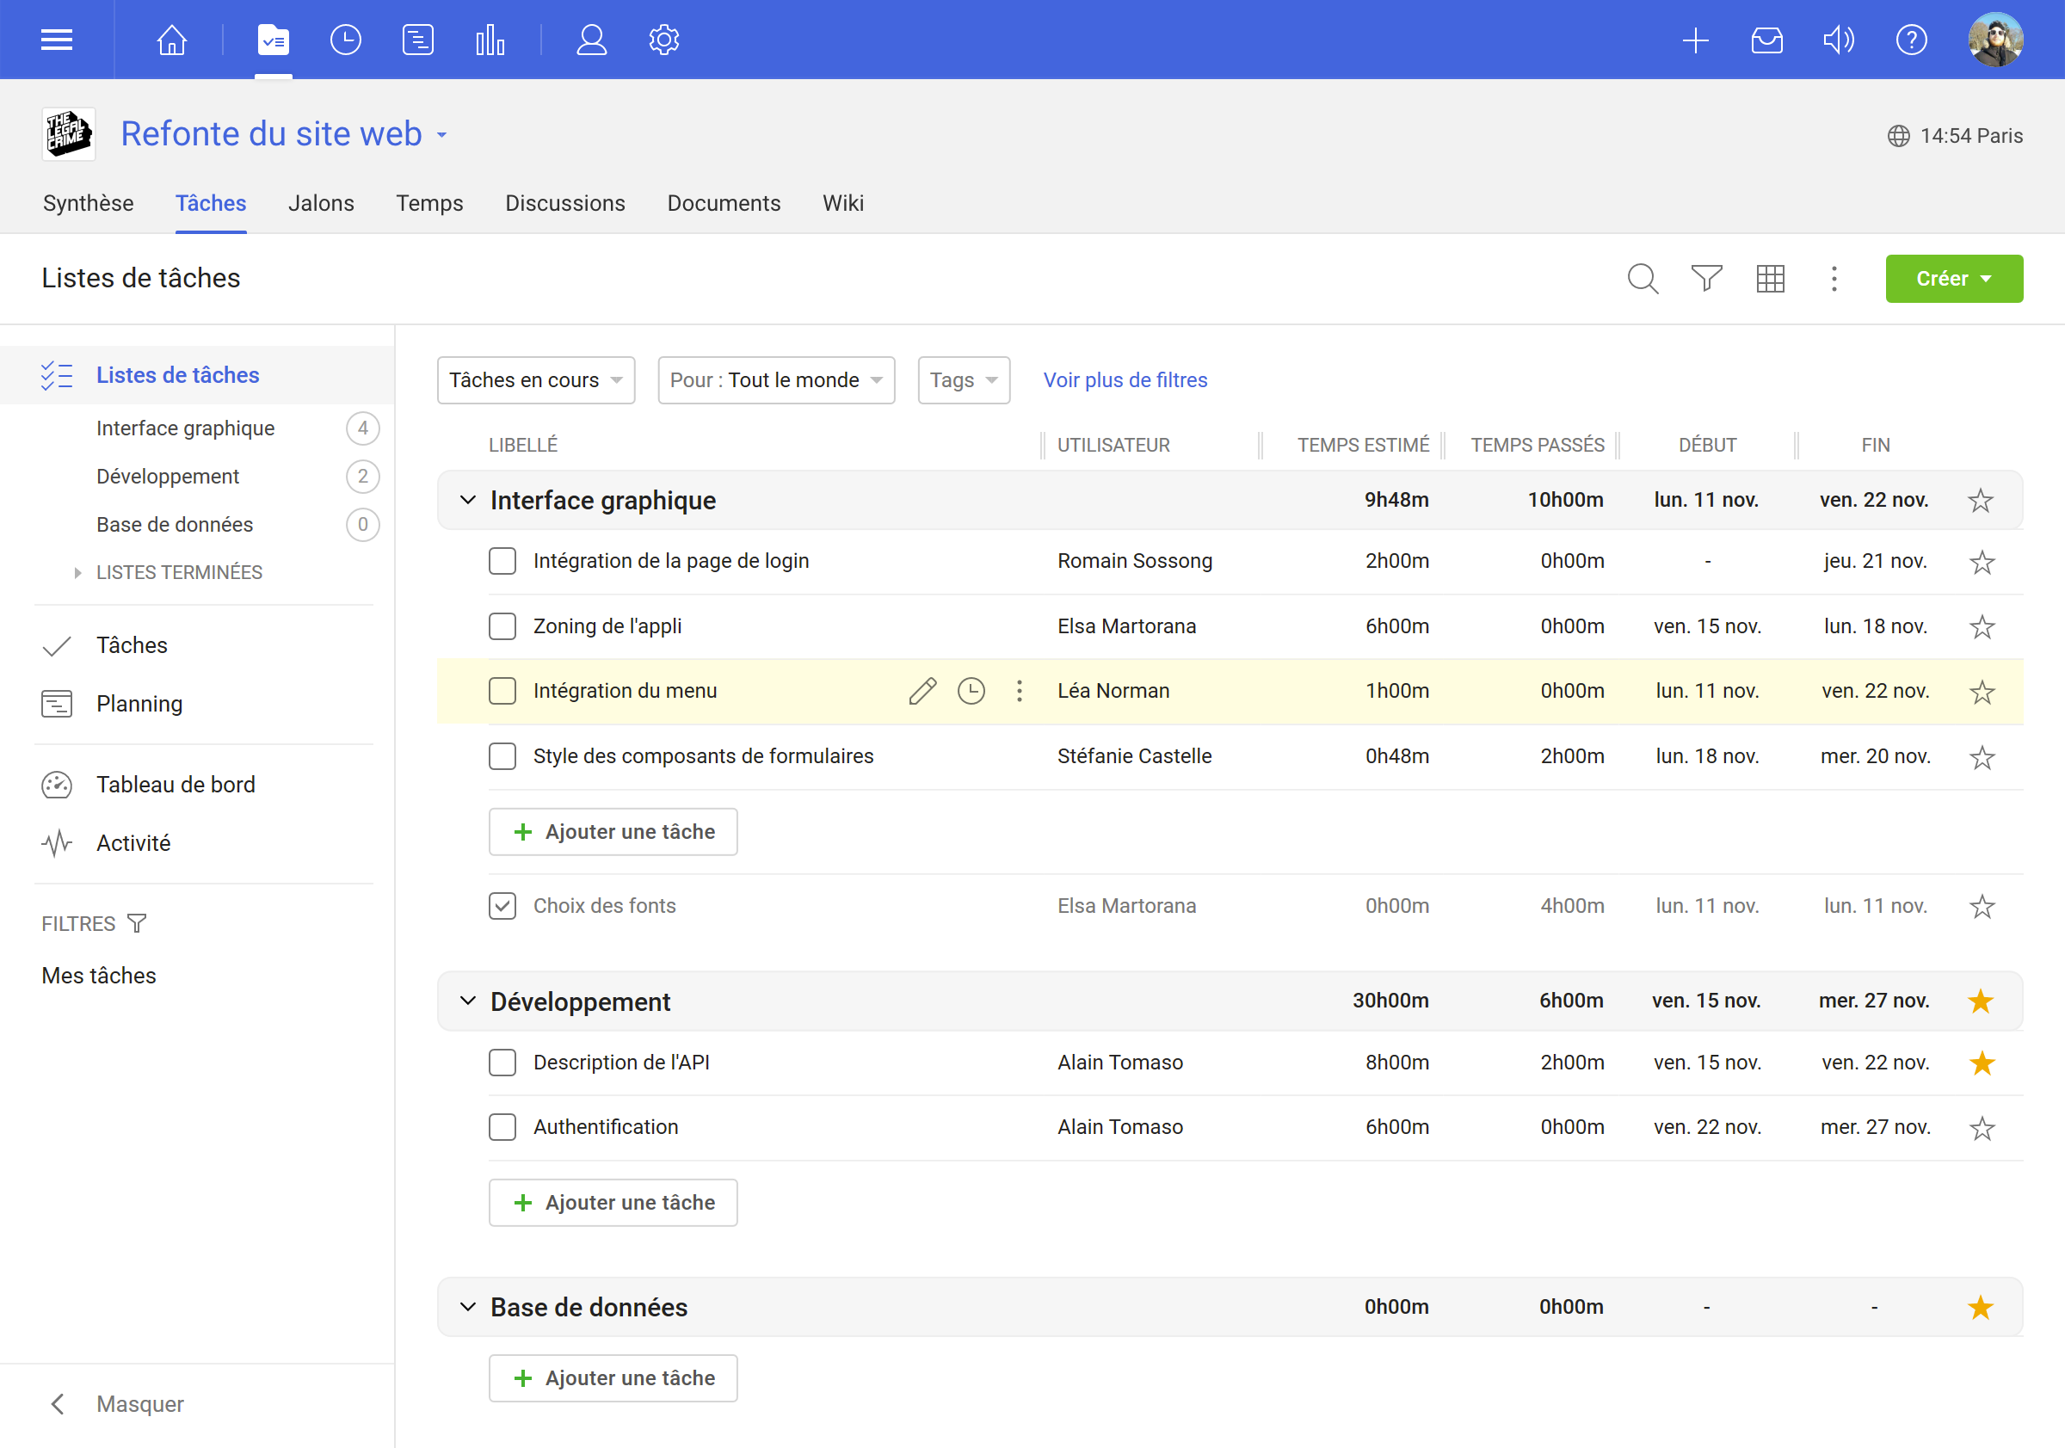Switch to the Discussions tab
This screenshot has width=2065, height=1448.
564,203
